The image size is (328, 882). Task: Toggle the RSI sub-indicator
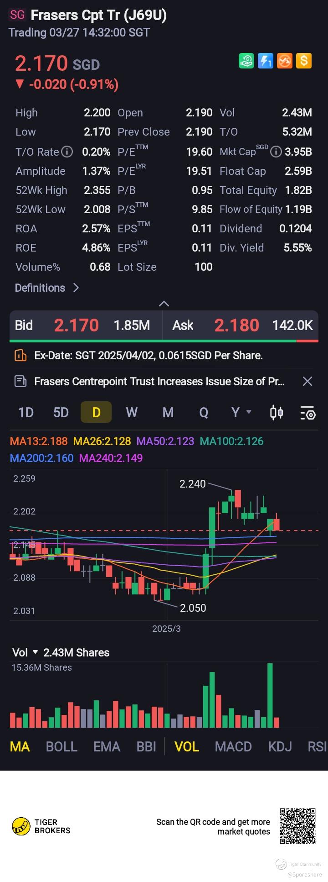click(318, 746)
